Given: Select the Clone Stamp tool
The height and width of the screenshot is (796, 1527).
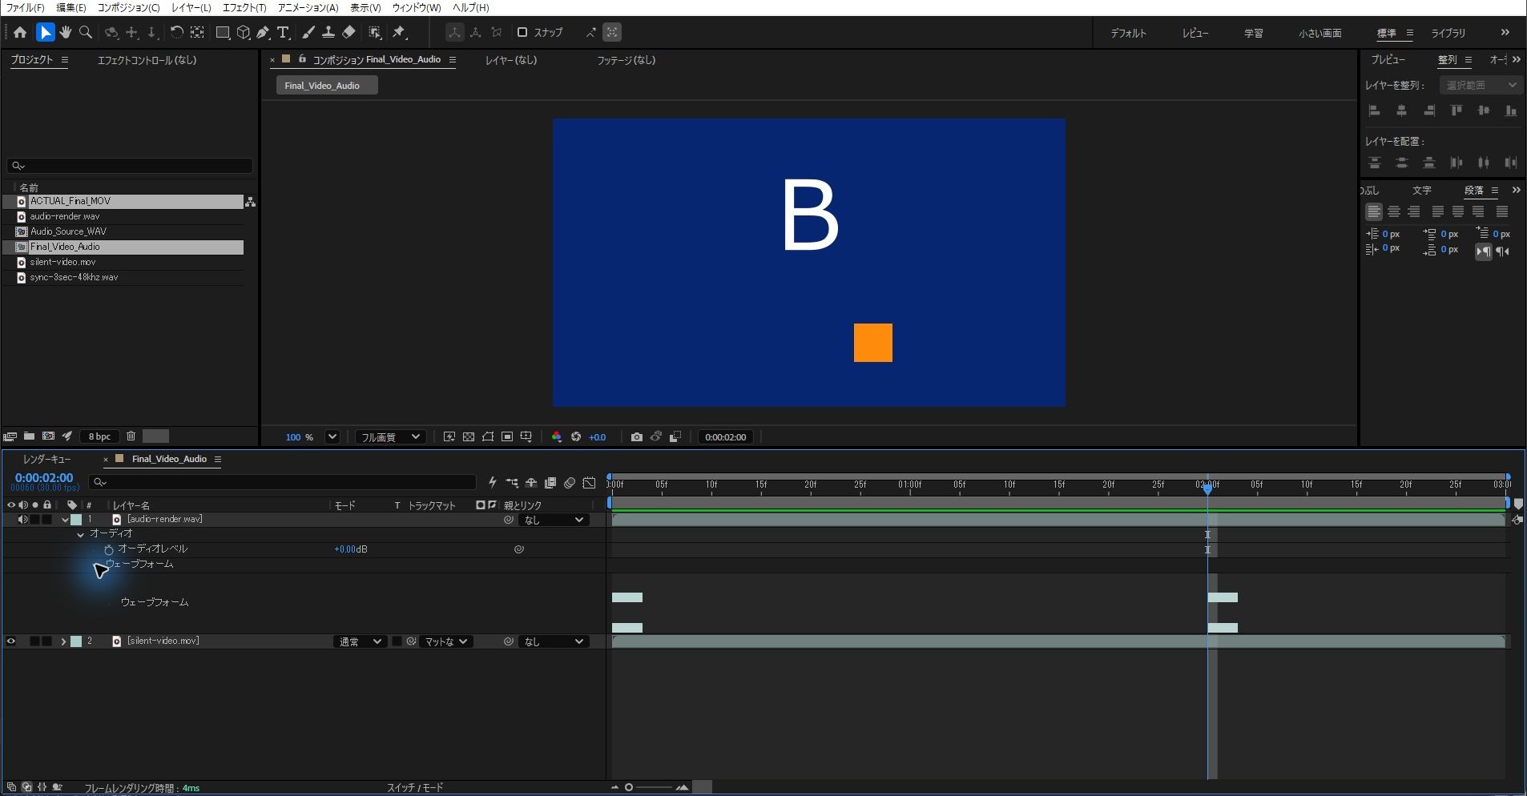Looking at the screenshot, I should 328,33.
